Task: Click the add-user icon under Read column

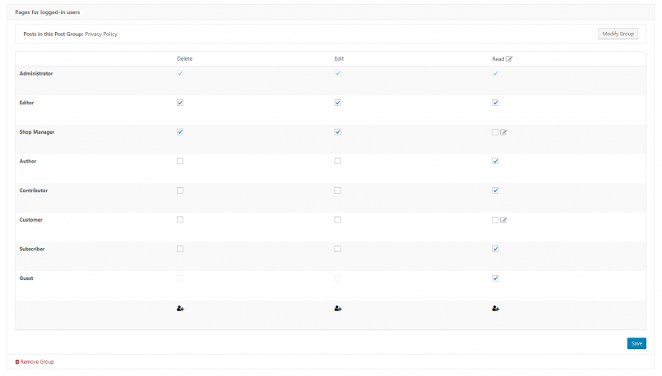Action: pyautogui.click(x=496, y=309)
